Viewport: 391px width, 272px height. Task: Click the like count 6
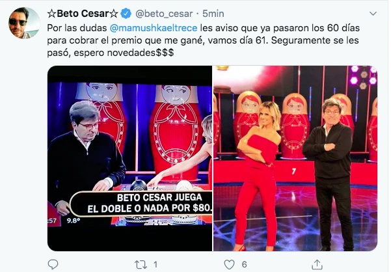tap(245, 264)
